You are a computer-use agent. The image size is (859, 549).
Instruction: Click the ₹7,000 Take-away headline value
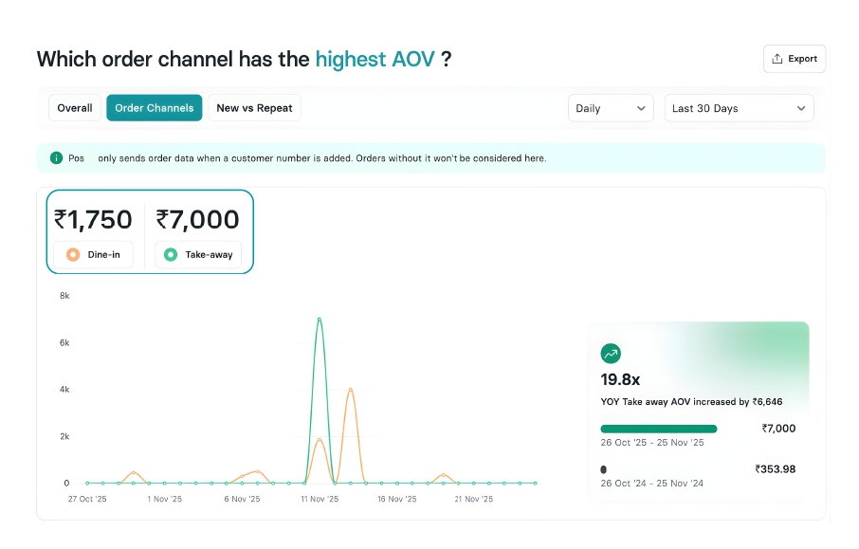tap(197, 220)
